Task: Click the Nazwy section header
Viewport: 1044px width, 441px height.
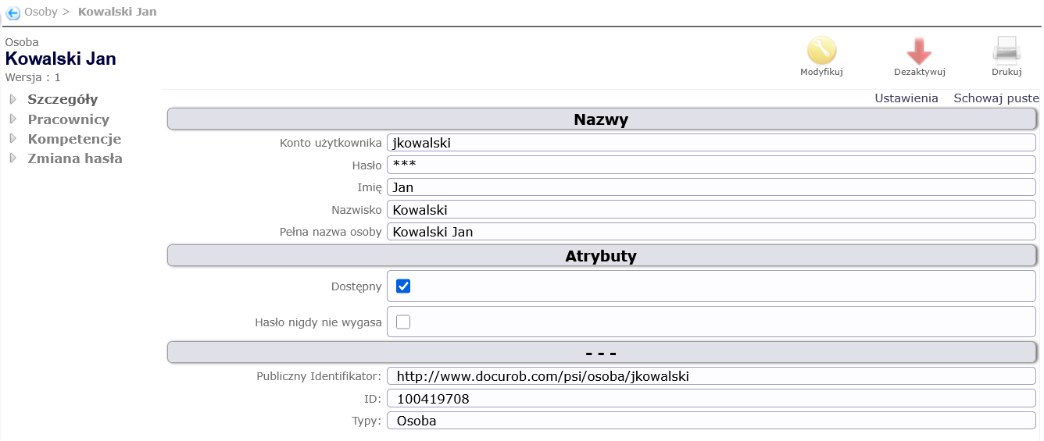Action: click(601, 119)
